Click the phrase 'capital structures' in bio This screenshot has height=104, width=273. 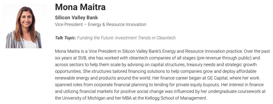pyautogui.click(x=168, y=65)
